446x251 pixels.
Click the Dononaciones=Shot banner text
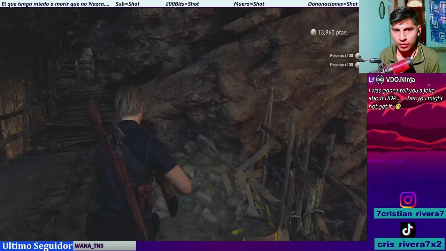(333, 4)
